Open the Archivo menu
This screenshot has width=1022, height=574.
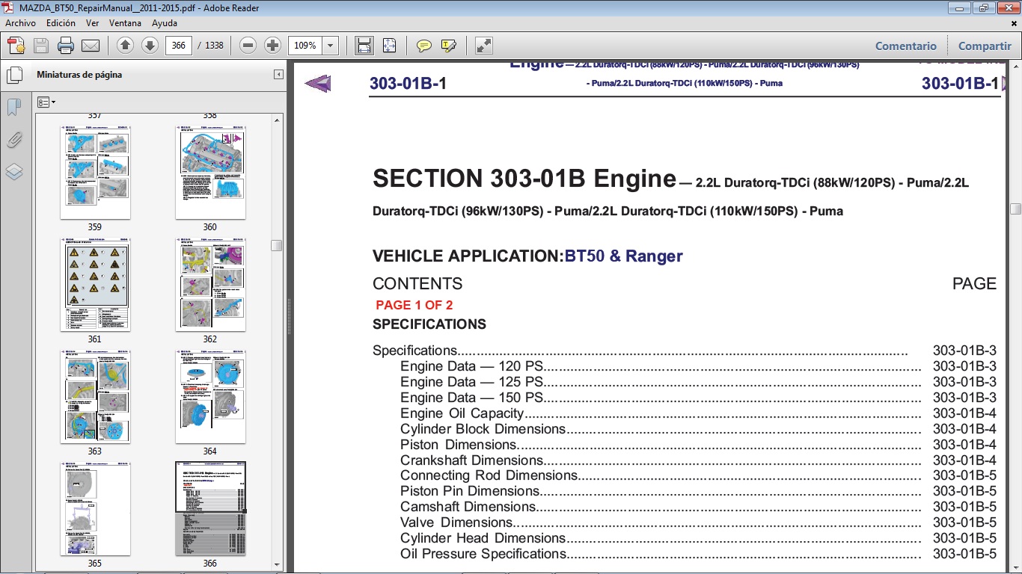click(x=21, y=23)
